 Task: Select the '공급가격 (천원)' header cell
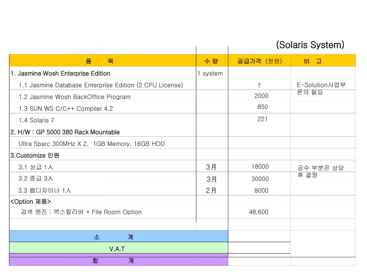(259, 61)
